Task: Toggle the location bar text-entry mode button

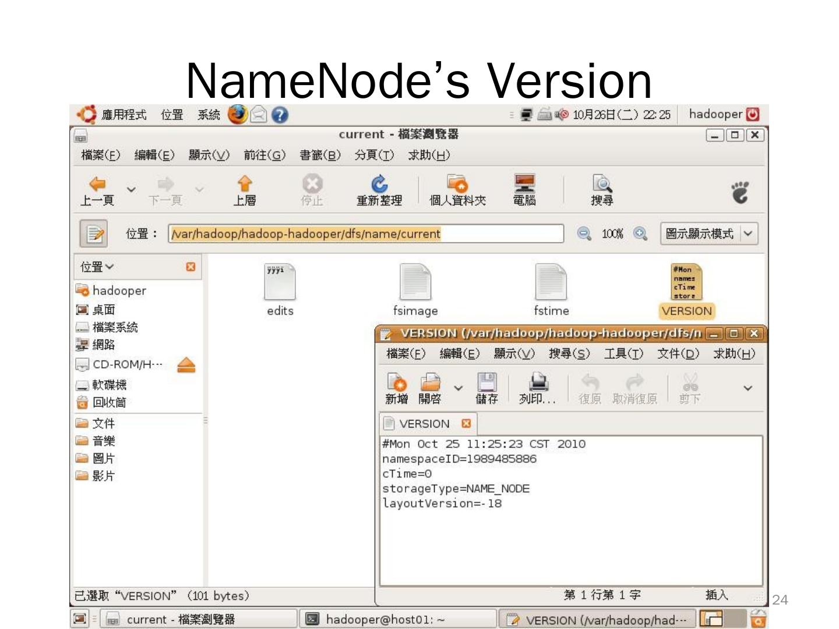Action: pos(94,234)
